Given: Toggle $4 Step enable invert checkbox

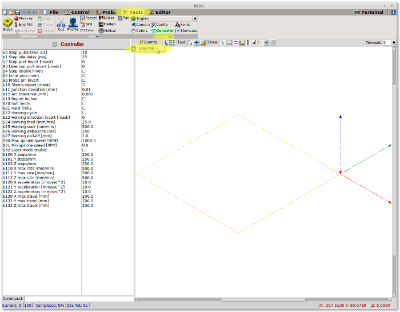Looking at the screenshot, I should (x=83, y=71).
